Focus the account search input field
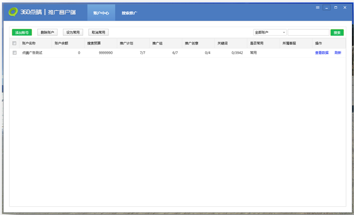 (308, 33)
